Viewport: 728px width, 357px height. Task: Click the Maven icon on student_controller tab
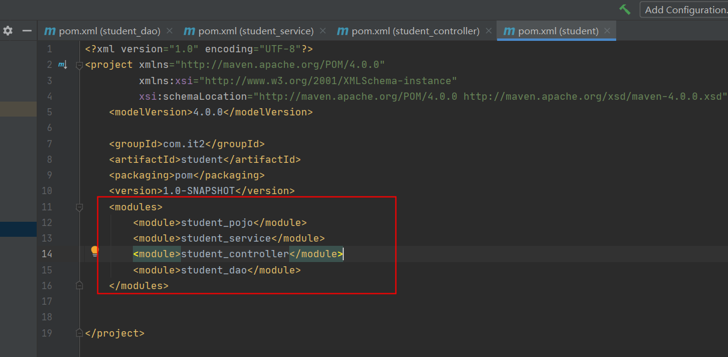[x=343, y=31]
